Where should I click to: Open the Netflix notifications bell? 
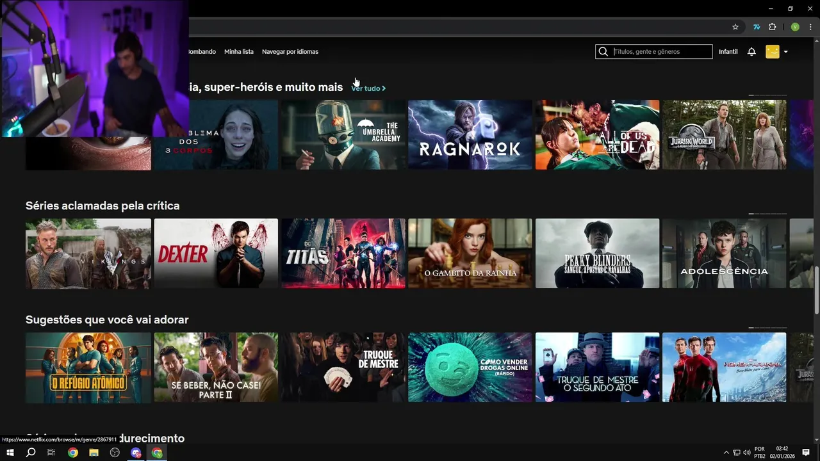tap(751, 52)
